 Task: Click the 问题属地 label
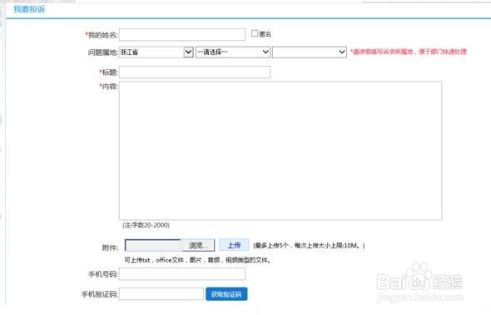[102, 52]
